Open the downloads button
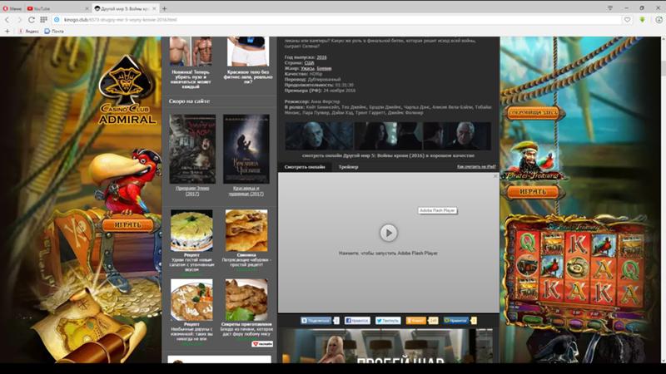The image size is (666, 374). click(659, 19)
